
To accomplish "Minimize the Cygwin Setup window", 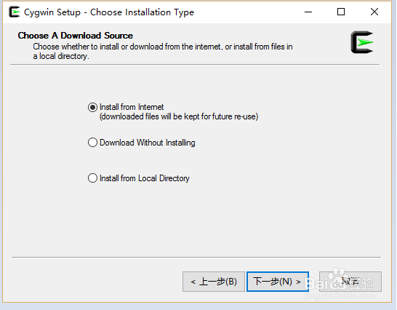I will 308,12.
